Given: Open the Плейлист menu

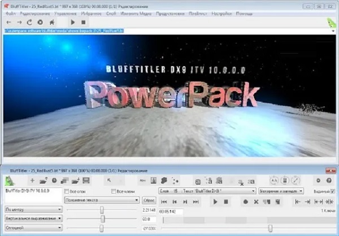Looking at the screenshot, I should click(x=198, y=14).
